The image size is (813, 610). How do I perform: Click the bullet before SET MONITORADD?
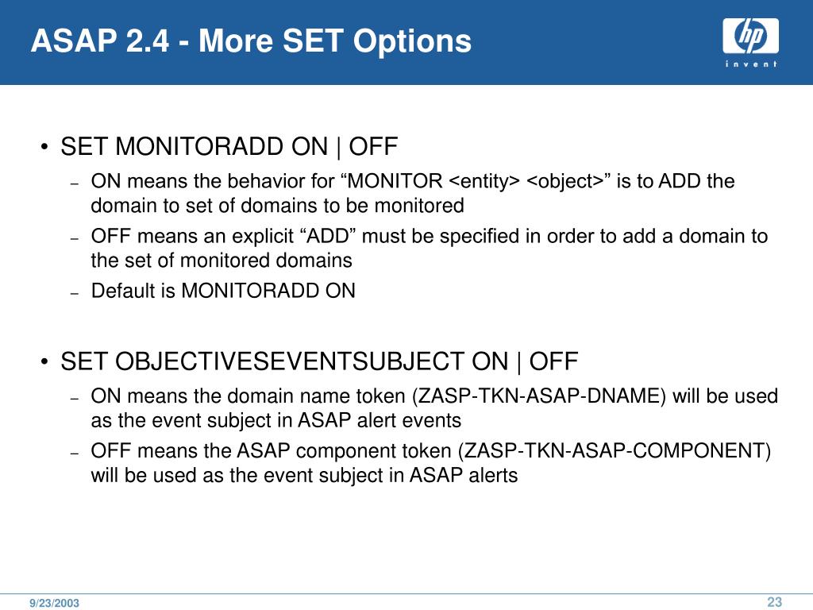[45, 147]
